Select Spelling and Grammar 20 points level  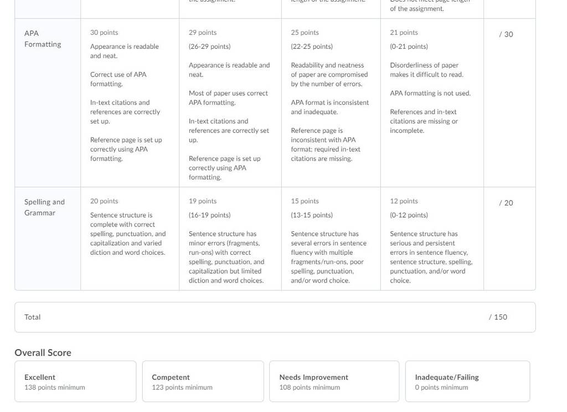pyautogui.click(x=130, y=239)
